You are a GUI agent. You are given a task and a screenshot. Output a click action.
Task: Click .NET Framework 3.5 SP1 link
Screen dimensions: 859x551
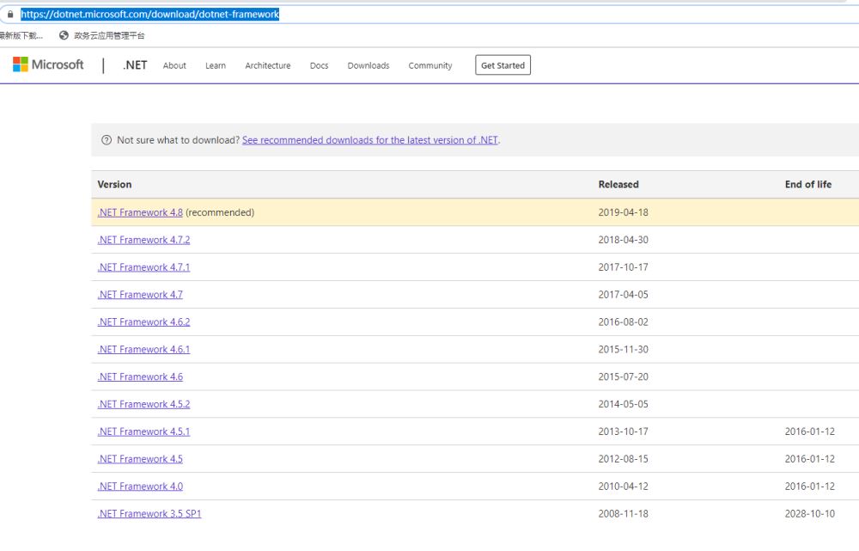[149, 514]
